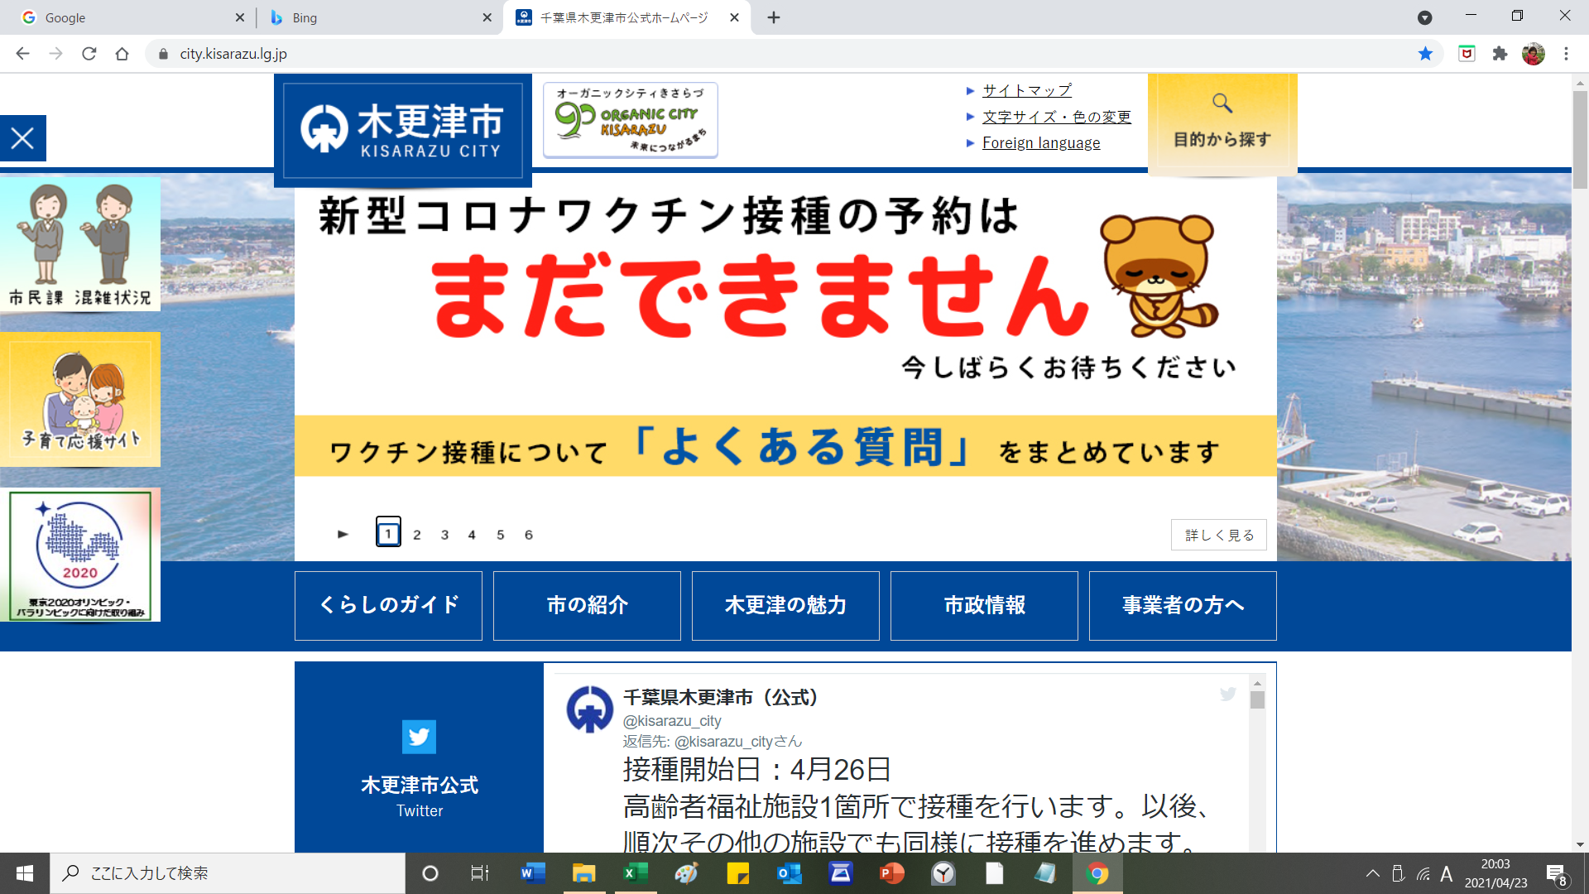
Task: Select slide 6 in the carousel
Action: click(528, 535)
